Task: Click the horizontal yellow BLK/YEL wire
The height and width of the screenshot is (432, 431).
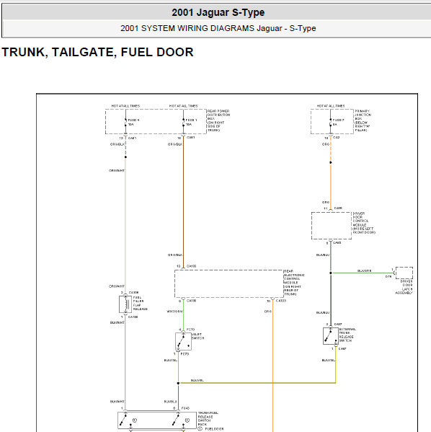Action: tap(257, 383)
